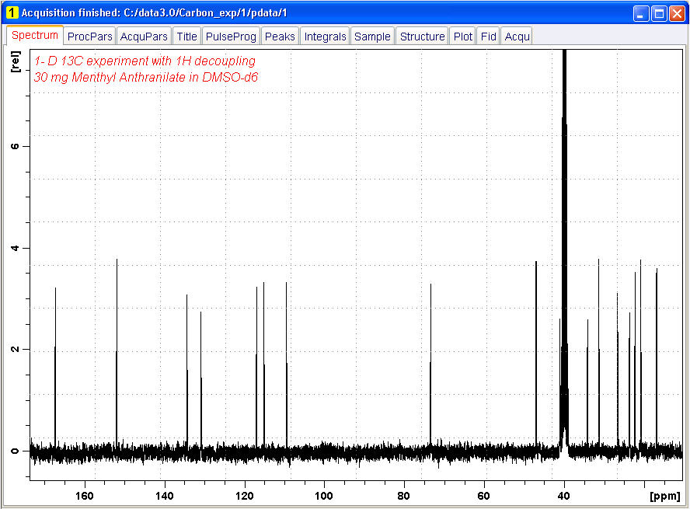Click the 40 ppm axis label
690x509 pixels.
563,496
